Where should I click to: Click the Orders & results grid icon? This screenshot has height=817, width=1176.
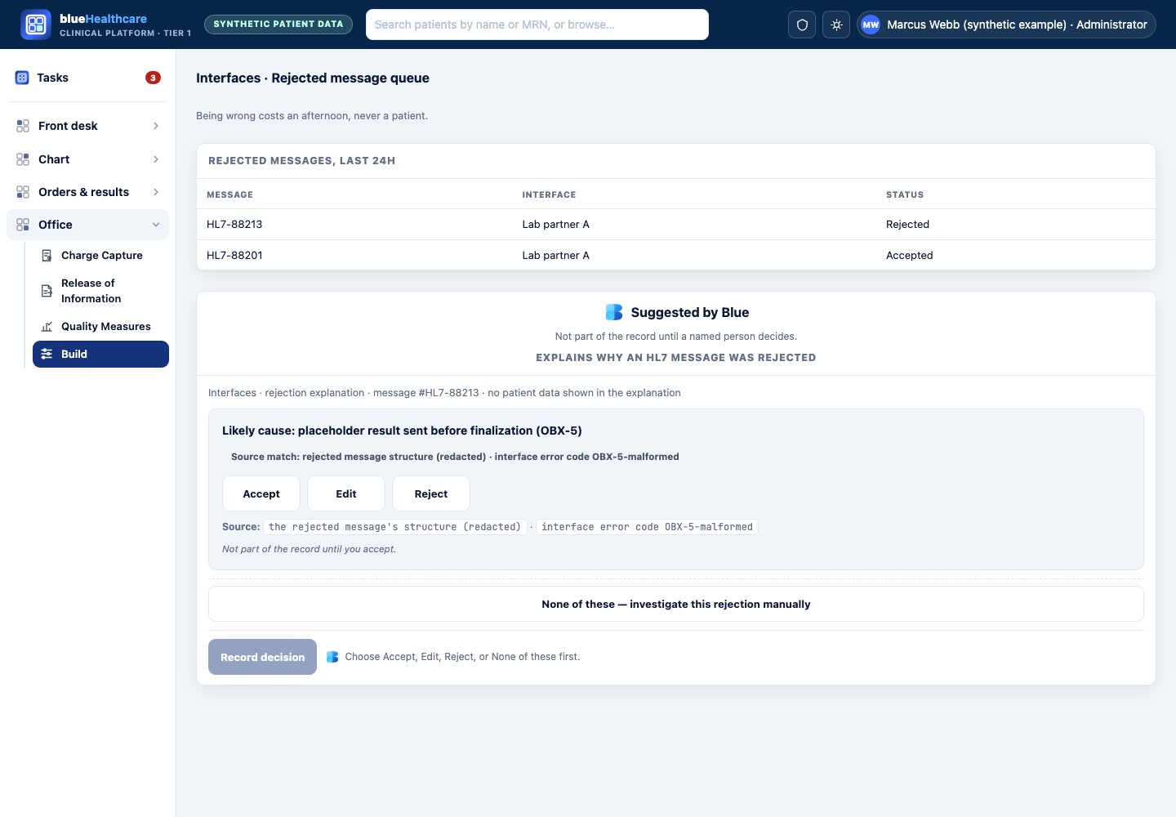tap(23, 192)
